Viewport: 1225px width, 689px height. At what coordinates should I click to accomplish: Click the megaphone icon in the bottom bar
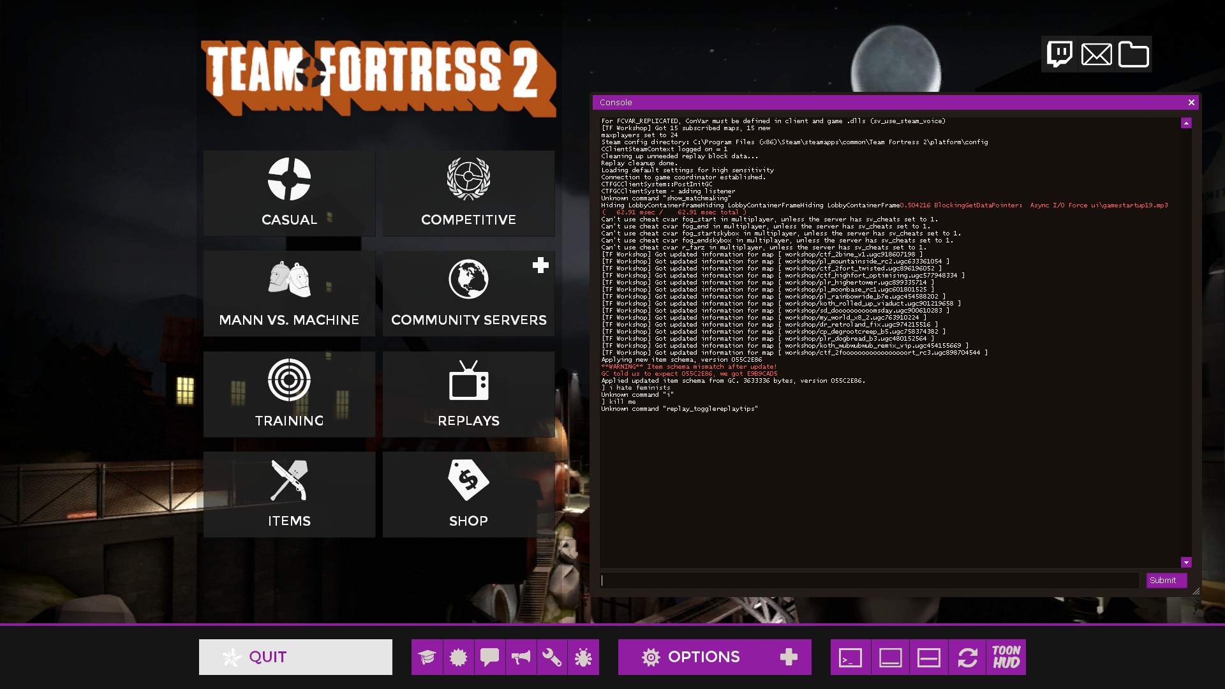point(521,657)
